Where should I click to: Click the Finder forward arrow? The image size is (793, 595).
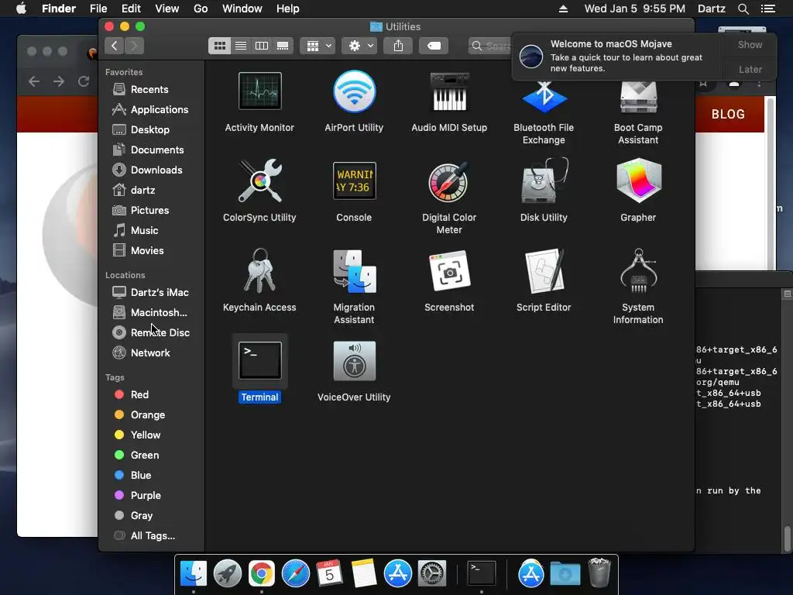tap(134, 46)
